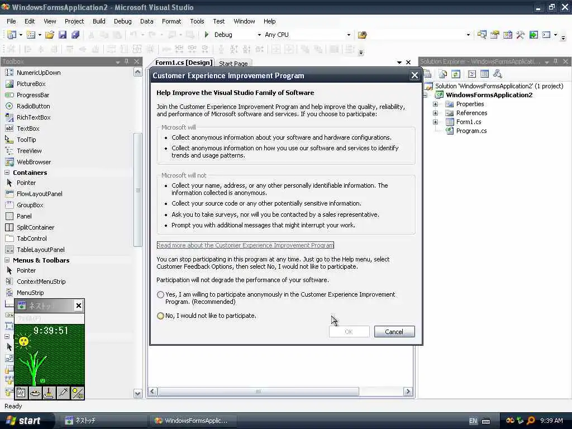Open the Tools menu
Viewport: 572px width, 429px height.
pos(197,21)
